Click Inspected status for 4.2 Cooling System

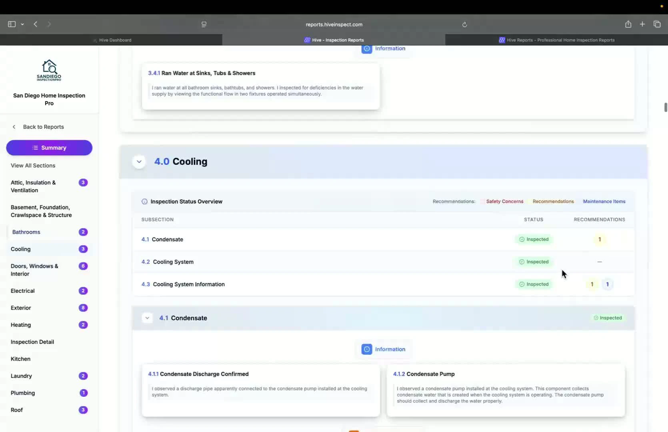534,262
